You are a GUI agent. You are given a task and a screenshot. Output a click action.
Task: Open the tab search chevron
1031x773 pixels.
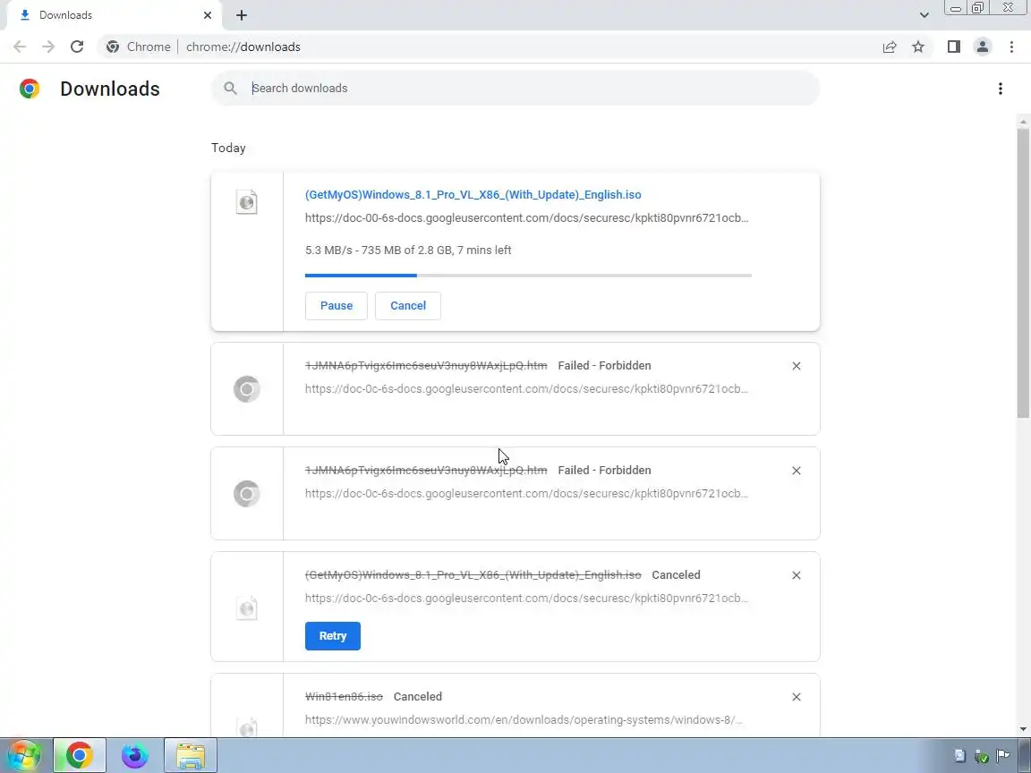coord(924,15)
